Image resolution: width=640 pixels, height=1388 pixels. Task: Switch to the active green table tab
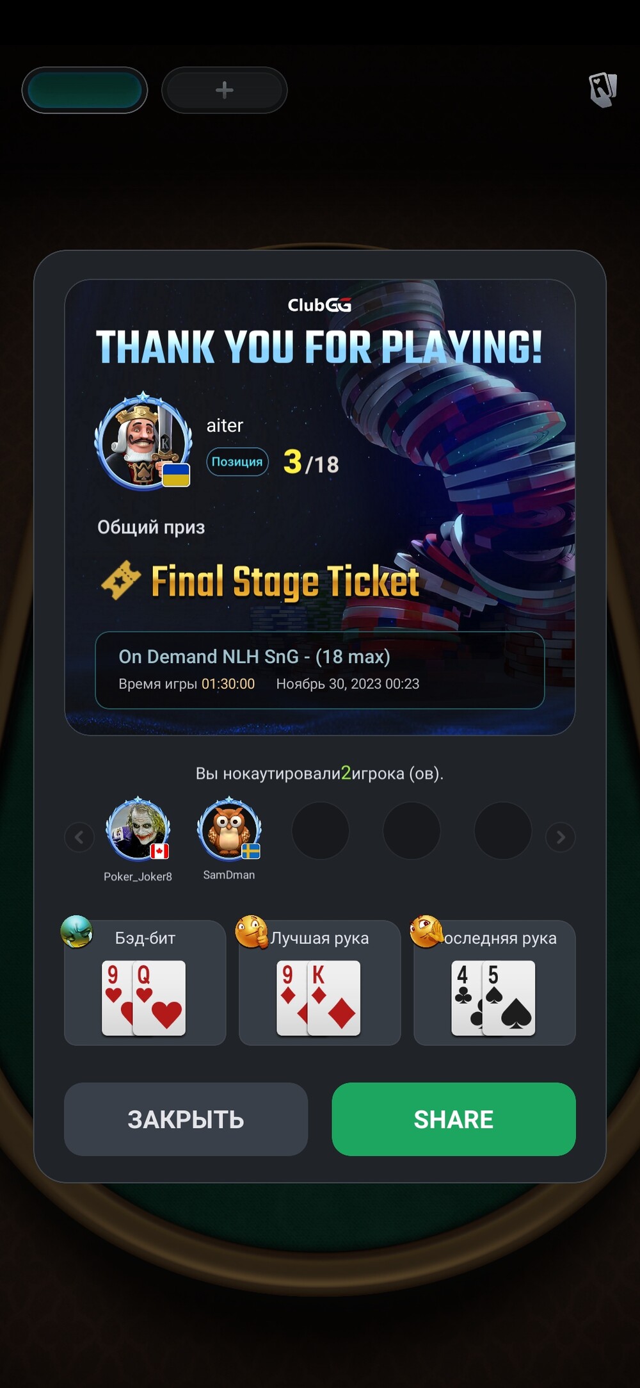tap(84, 90)
